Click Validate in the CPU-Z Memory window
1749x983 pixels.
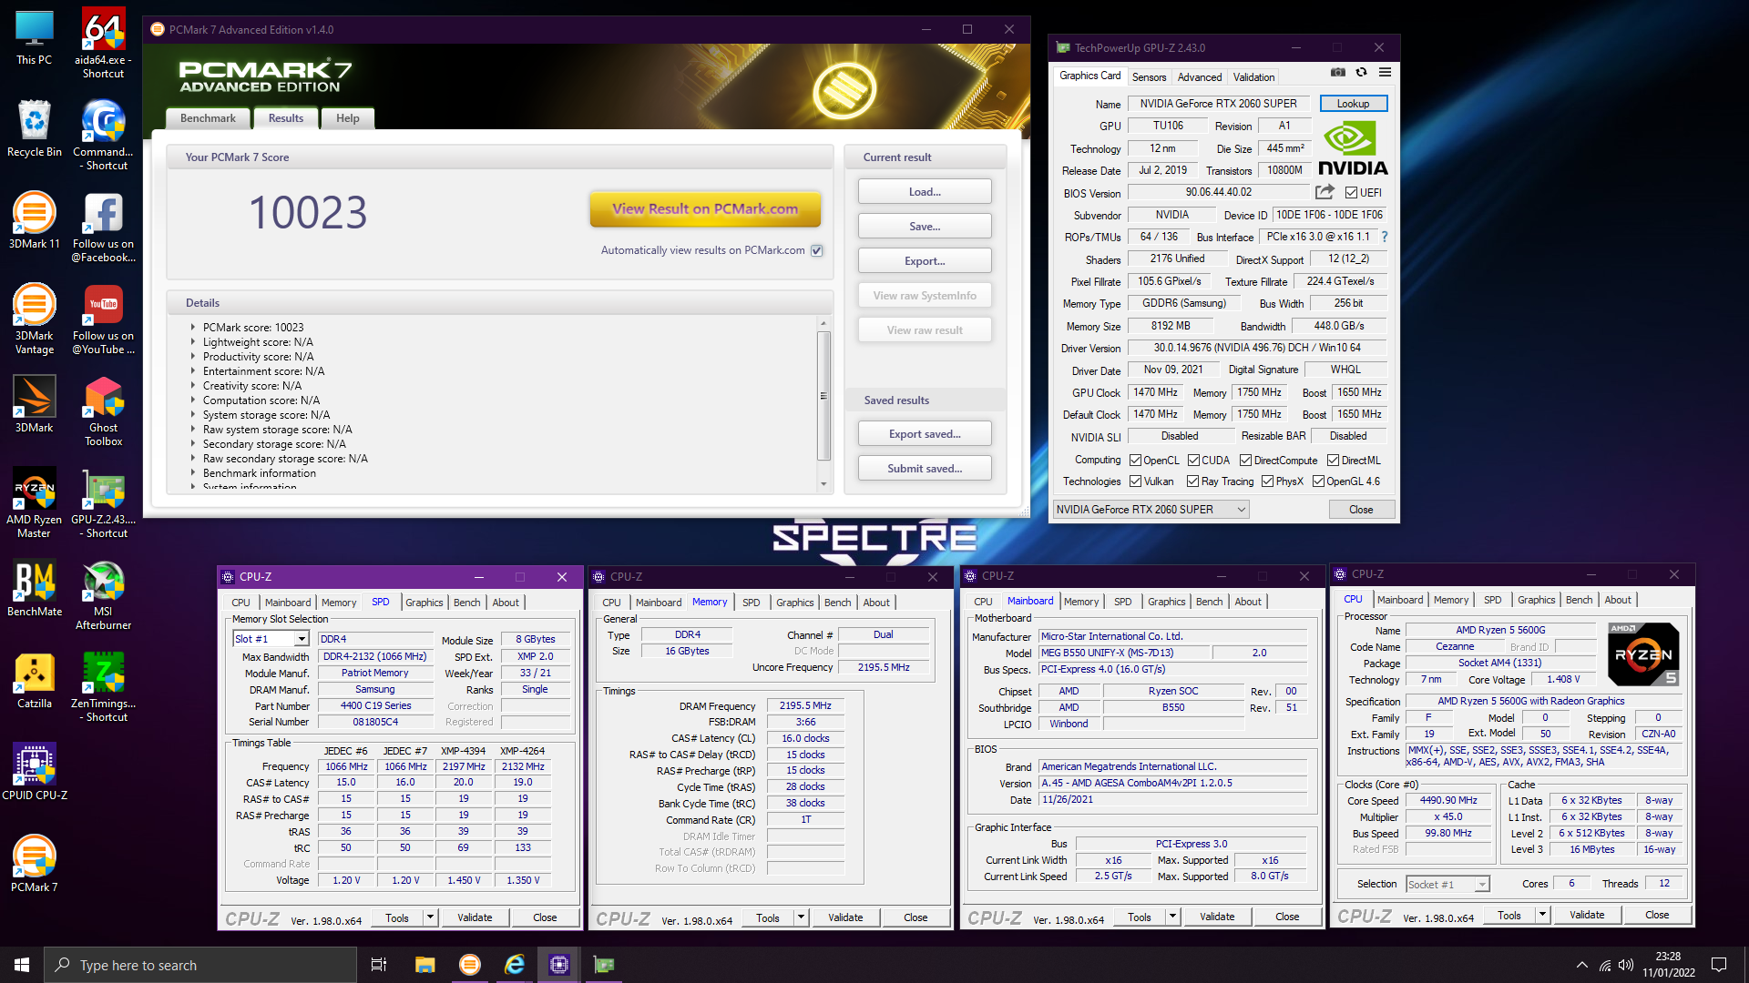point(845,917)
